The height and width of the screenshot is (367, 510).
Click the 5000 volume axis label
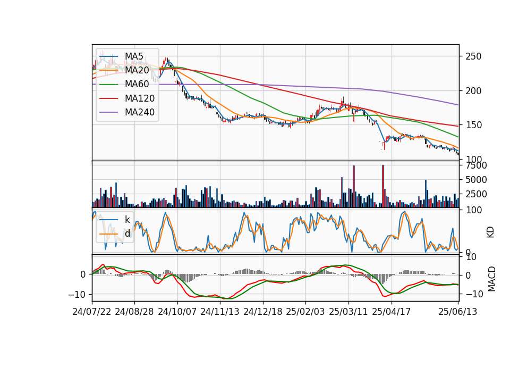point(476,180)
